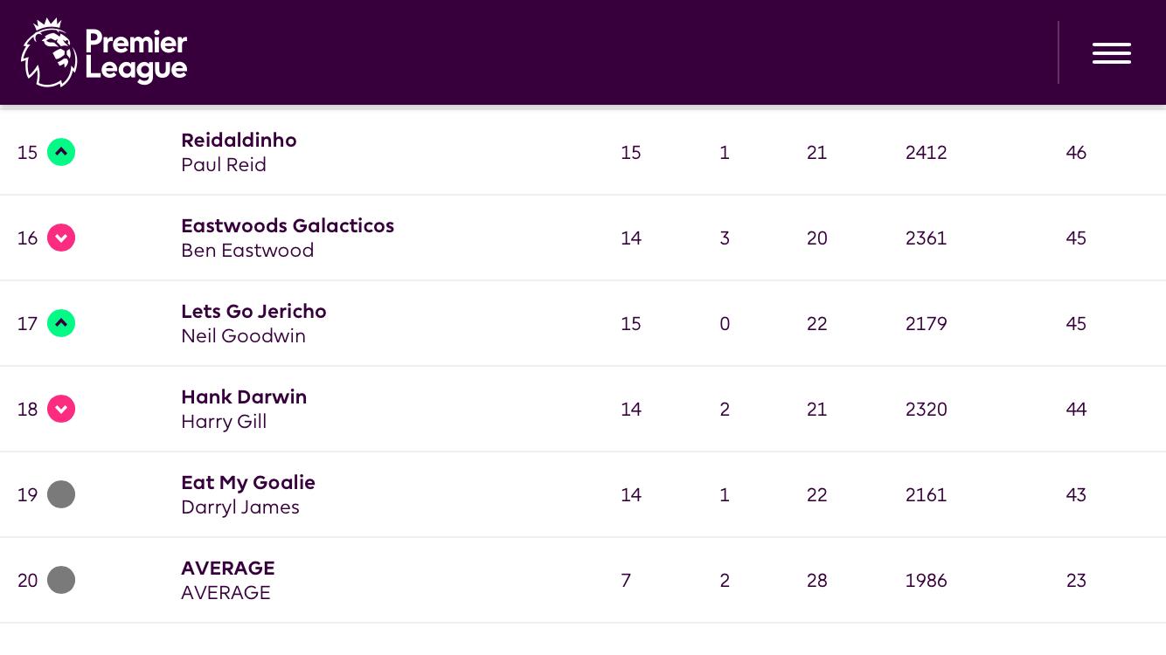Viewport: 1166px width, 655px height.
Task: Click green up arrow beside rank 15
Action: coord(61,152)
